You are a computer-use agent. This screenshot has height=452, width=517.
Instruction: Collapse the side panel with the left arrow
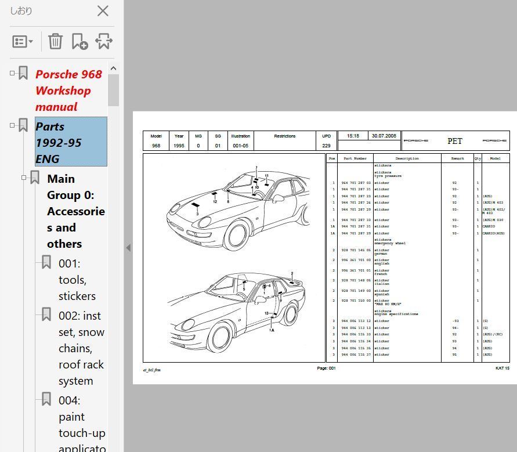coord(128,248)
